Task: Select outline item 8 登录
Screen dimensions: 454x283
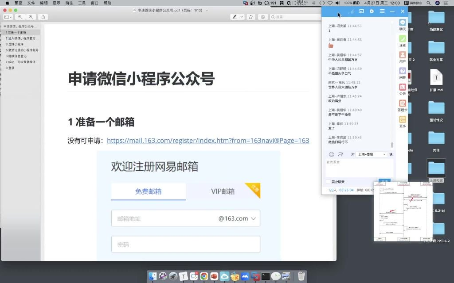Action: tap(21, 68)
